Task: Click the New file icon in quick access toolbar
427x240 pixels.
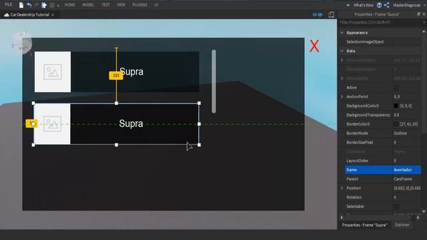Action: point(21,5)
